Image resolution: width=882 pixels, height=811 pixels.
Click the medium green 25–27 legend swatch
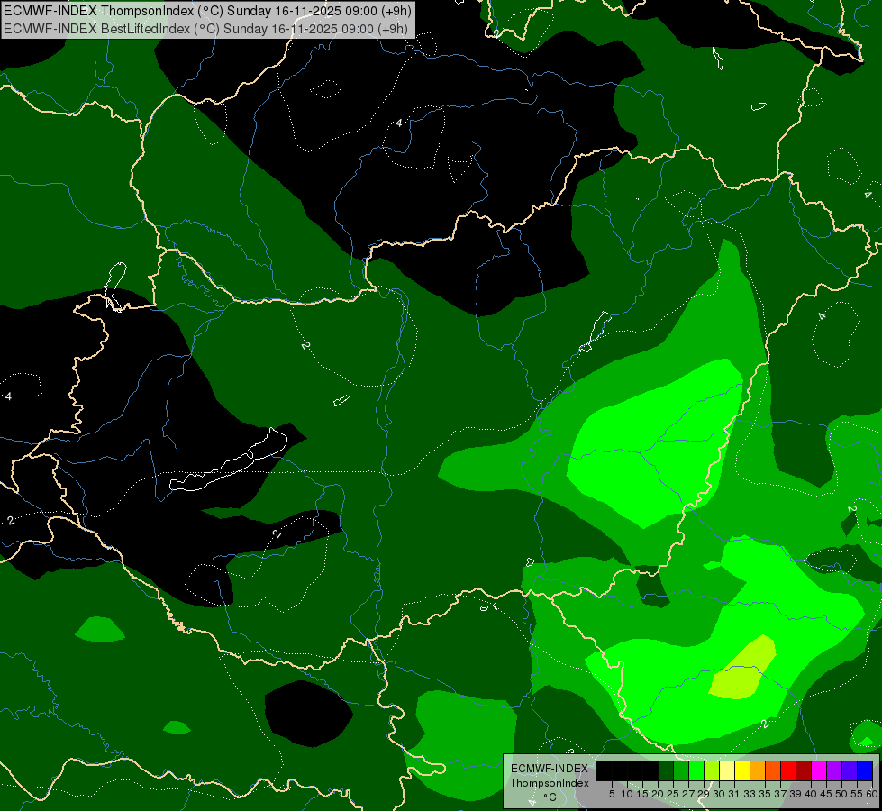[x=681, y=770]
